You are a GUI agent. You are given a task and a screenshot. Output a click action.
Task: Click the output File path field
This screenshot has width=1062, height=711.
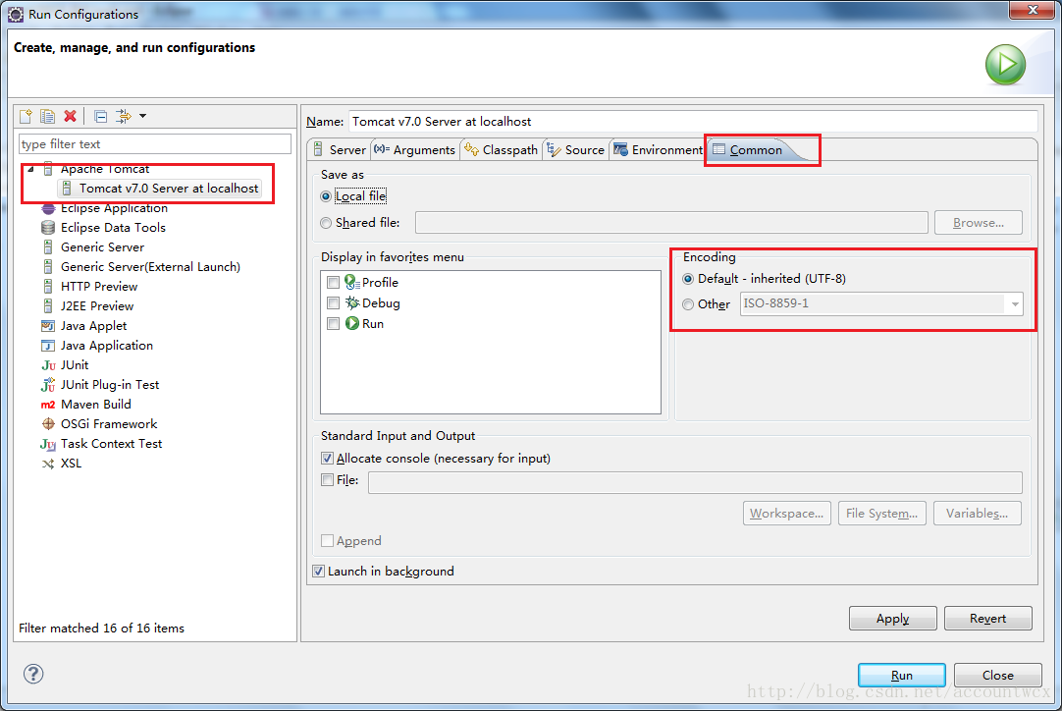695,482
